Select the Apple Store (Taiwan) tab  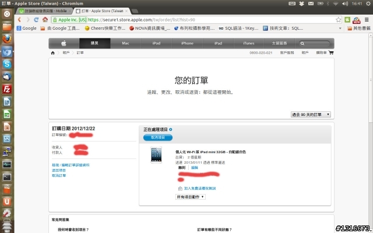(102, 11)
